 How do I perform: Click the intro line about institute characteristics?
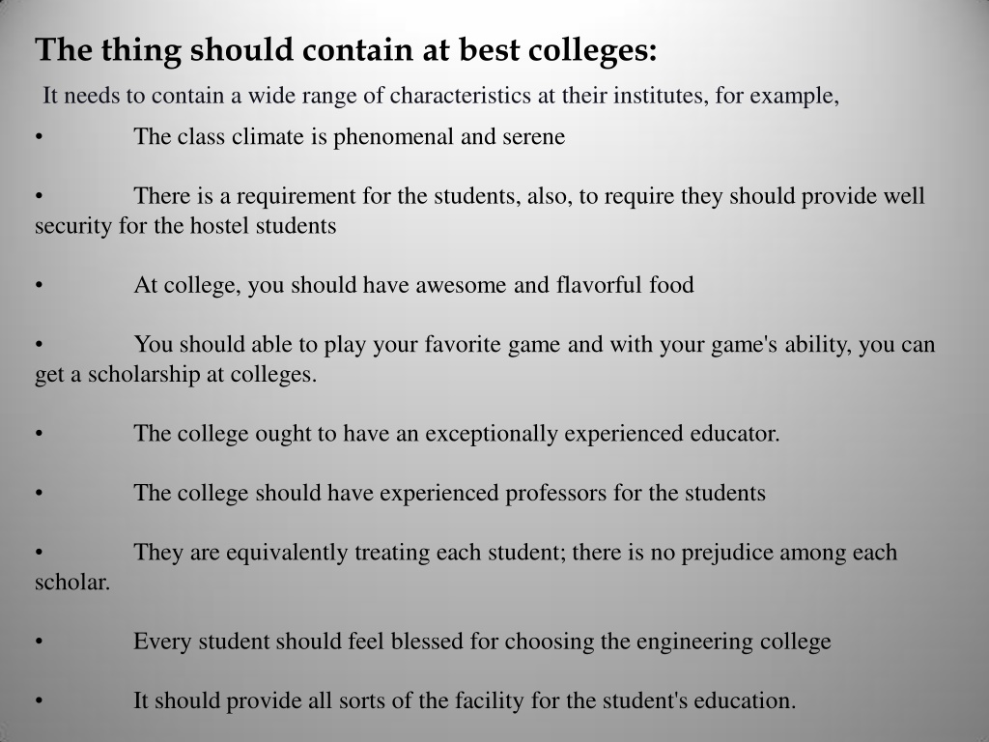pos(440,96)
